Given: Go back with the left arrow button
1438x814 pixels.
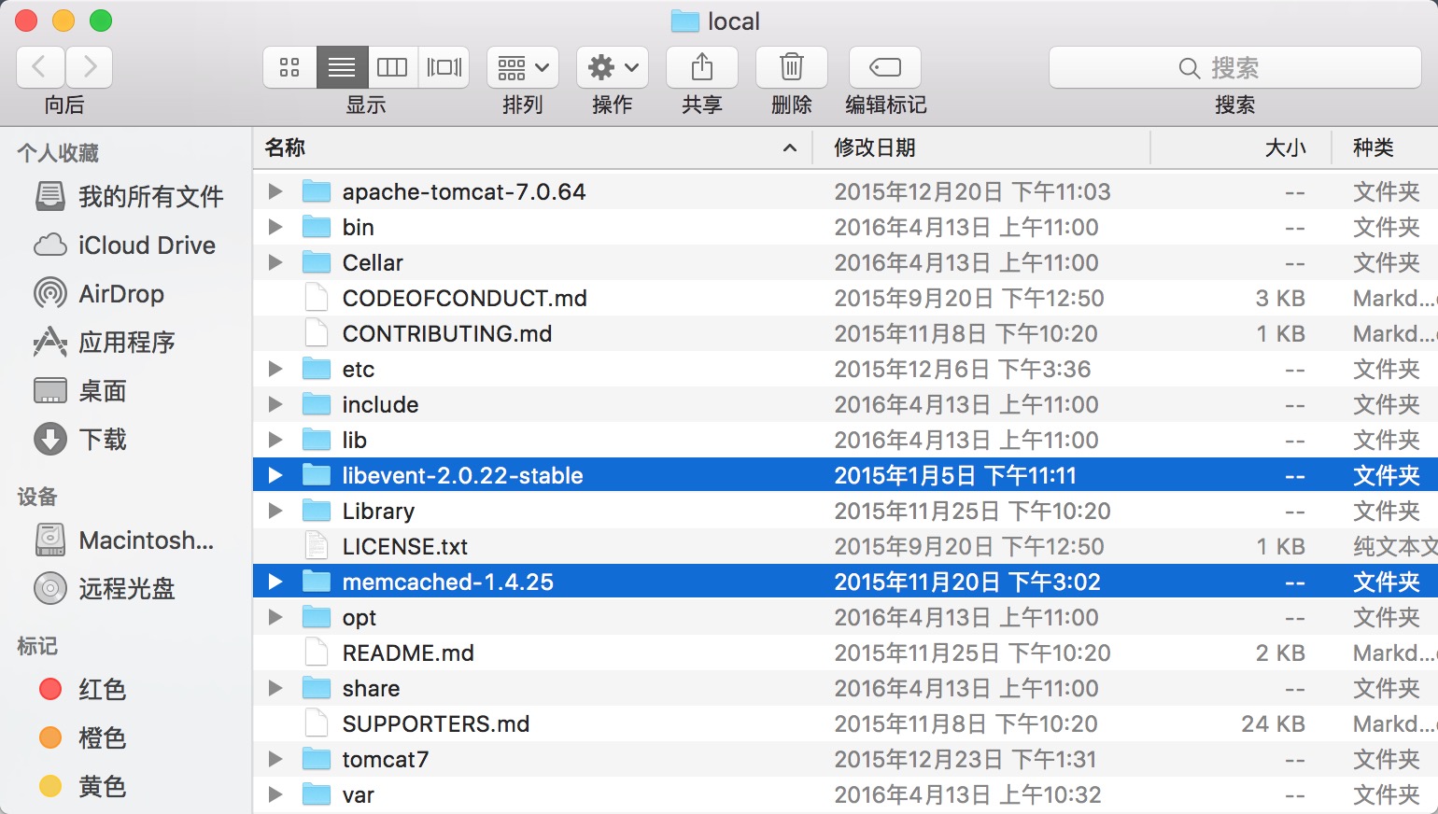Looking at the screenshot, I should pyautogui.click(x=40, y=67).
